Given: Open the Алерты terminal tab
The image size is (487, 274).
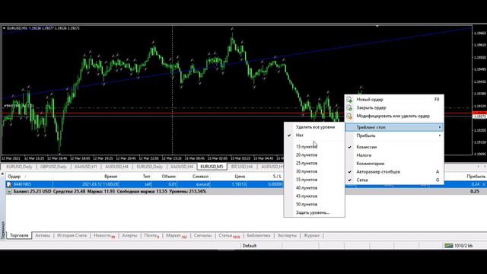Looking at the screenshot, I should click(x=129, y=235).
